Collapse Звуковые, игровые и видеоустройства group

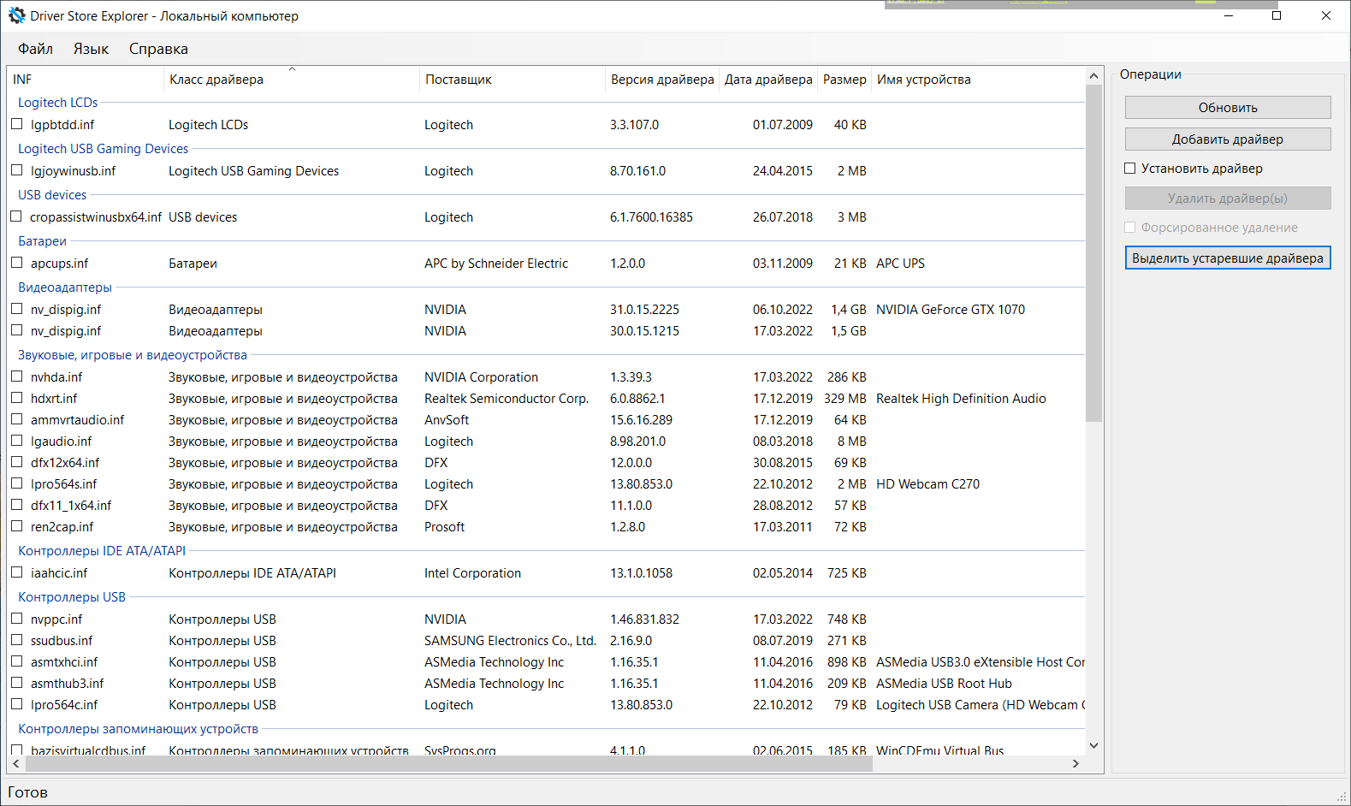pos(133,355)
